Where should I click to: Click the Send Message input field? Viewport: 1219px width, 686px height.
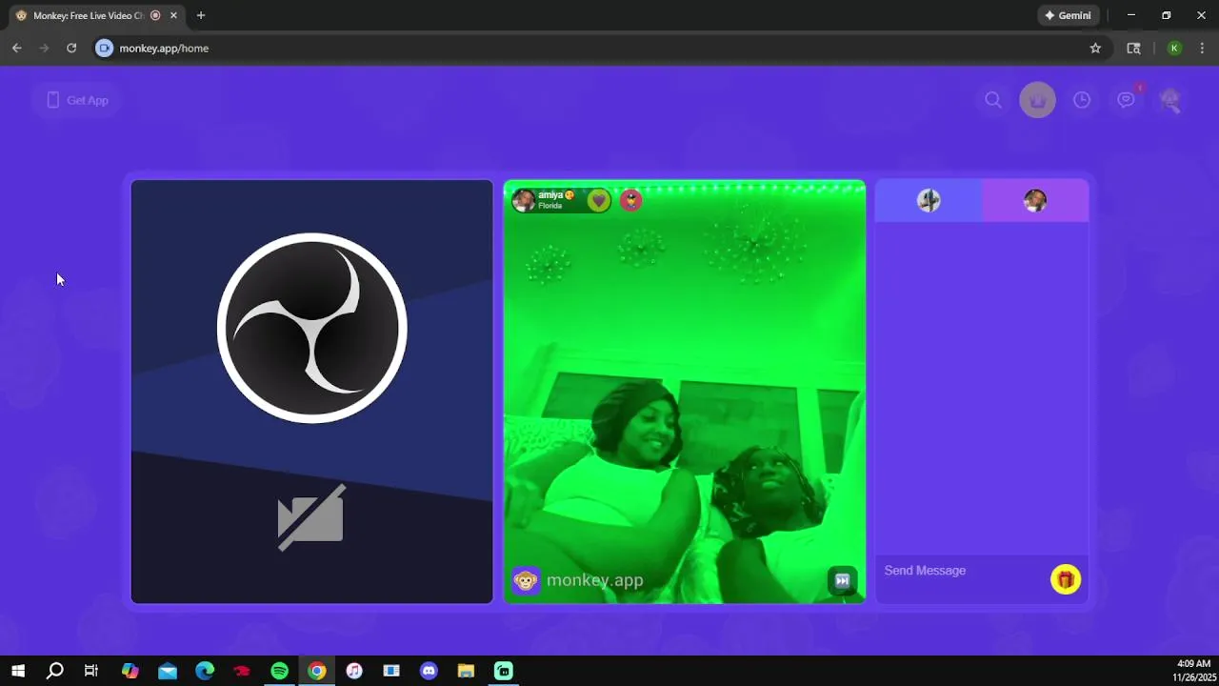click(962, 571)
